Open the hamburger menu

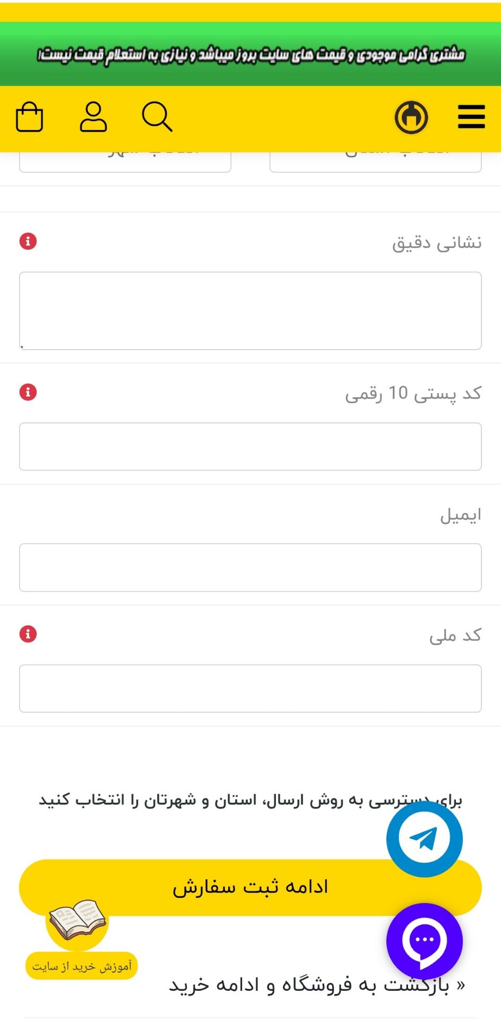point(471,117)
